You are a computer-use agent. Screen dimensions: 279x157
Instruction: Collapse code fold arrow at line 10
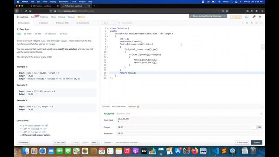point(107,52)
